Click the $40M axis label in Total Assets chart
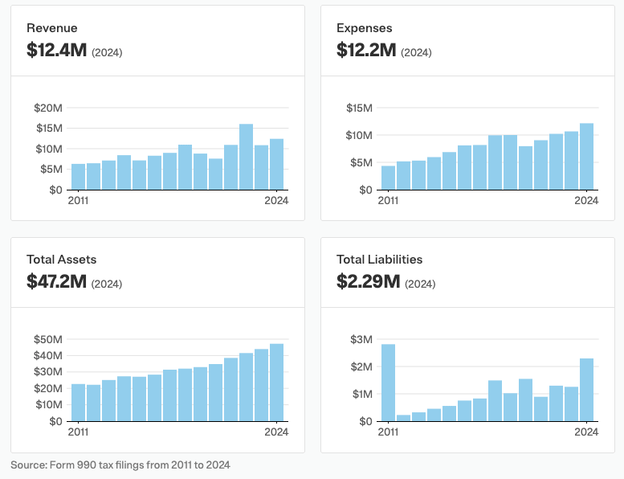Screen dimensions: 624x479 [x=48, y=355]
